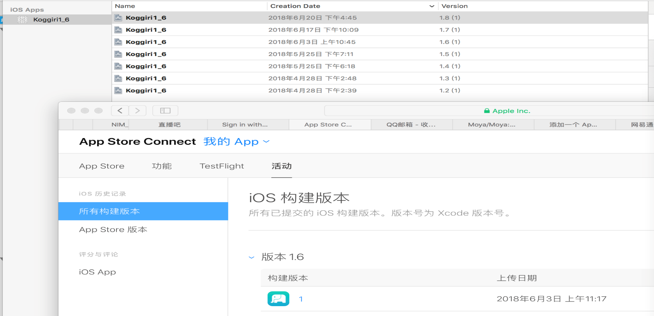
Task: Click the Koggiri1_6 app icon in Organizer sidebar
Action: (x=23, y=19)
